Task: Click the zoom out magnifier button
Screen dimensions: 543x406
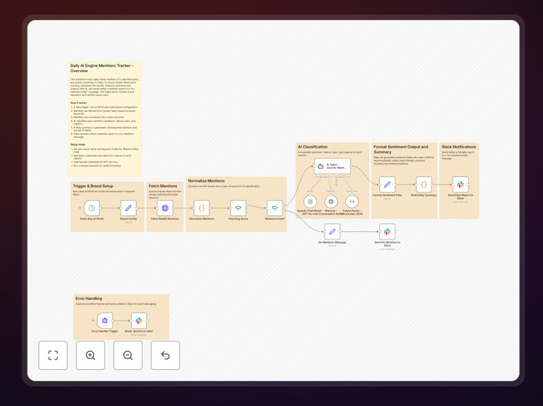Action: point(128,355)
